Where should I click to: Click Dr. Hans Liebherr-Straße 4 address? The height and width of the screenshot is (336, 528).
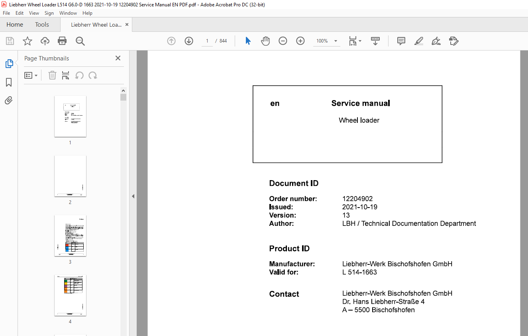click(x=383, y=302)
